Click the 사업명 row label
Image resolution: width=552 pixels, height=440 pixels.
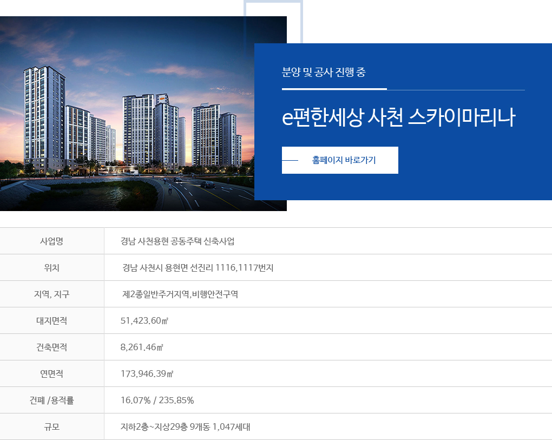52,241
